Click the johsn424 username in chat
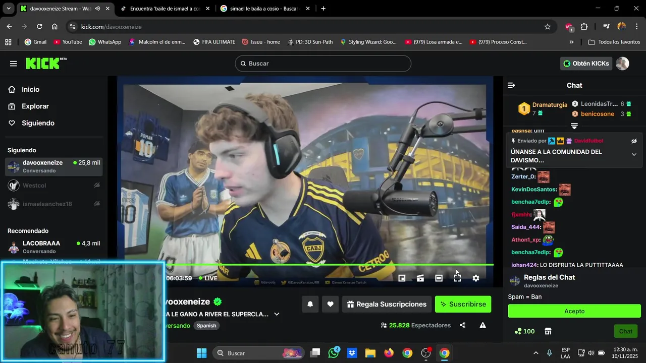 click(x=524, y=265)
